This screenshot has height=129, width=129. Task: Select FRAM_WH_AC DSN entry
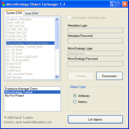click(30, 33)
